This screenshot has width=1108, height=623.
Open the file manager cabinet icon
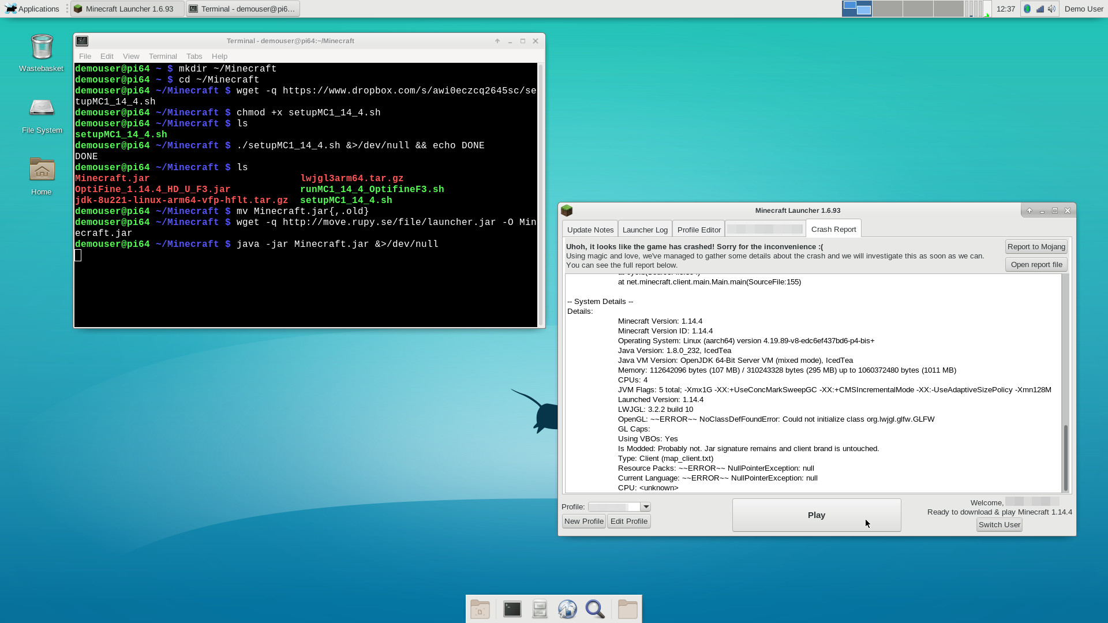coord(540,609)
